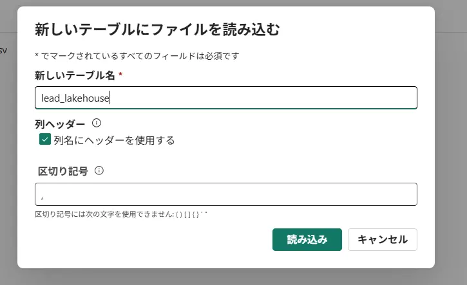The image size is (467, 285).
Task: Click the dialog title 新しいテーブルにファイルを読み込む
Action: pyautogui.click(x=157, y=30)
